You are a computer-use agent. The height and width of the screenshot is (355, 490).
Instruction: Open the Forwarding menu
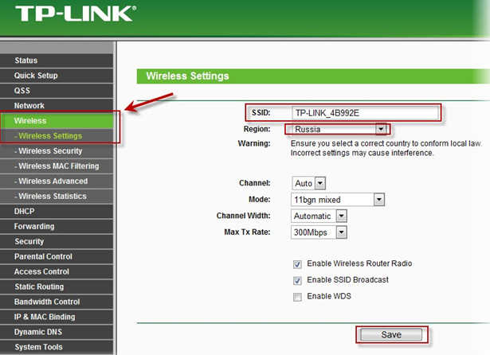pyautogui.click(x=57, y=226)
